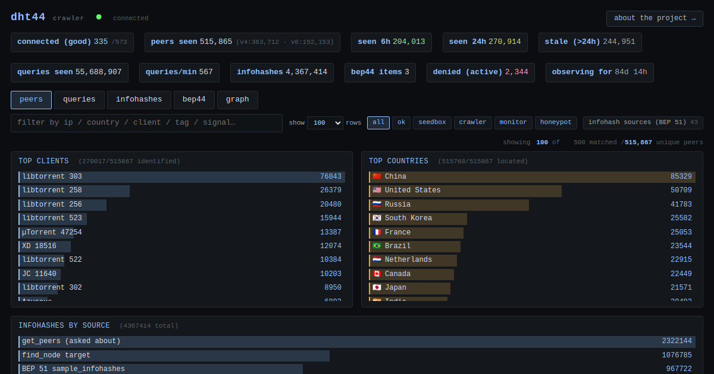
Task: Click the libtorrent 258 client row
Action: point(182,191)
